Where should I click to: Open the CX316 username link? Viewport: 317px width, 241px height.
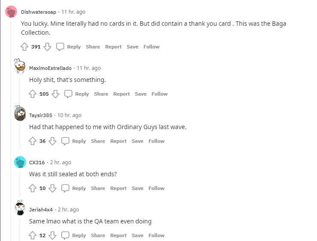36,163
